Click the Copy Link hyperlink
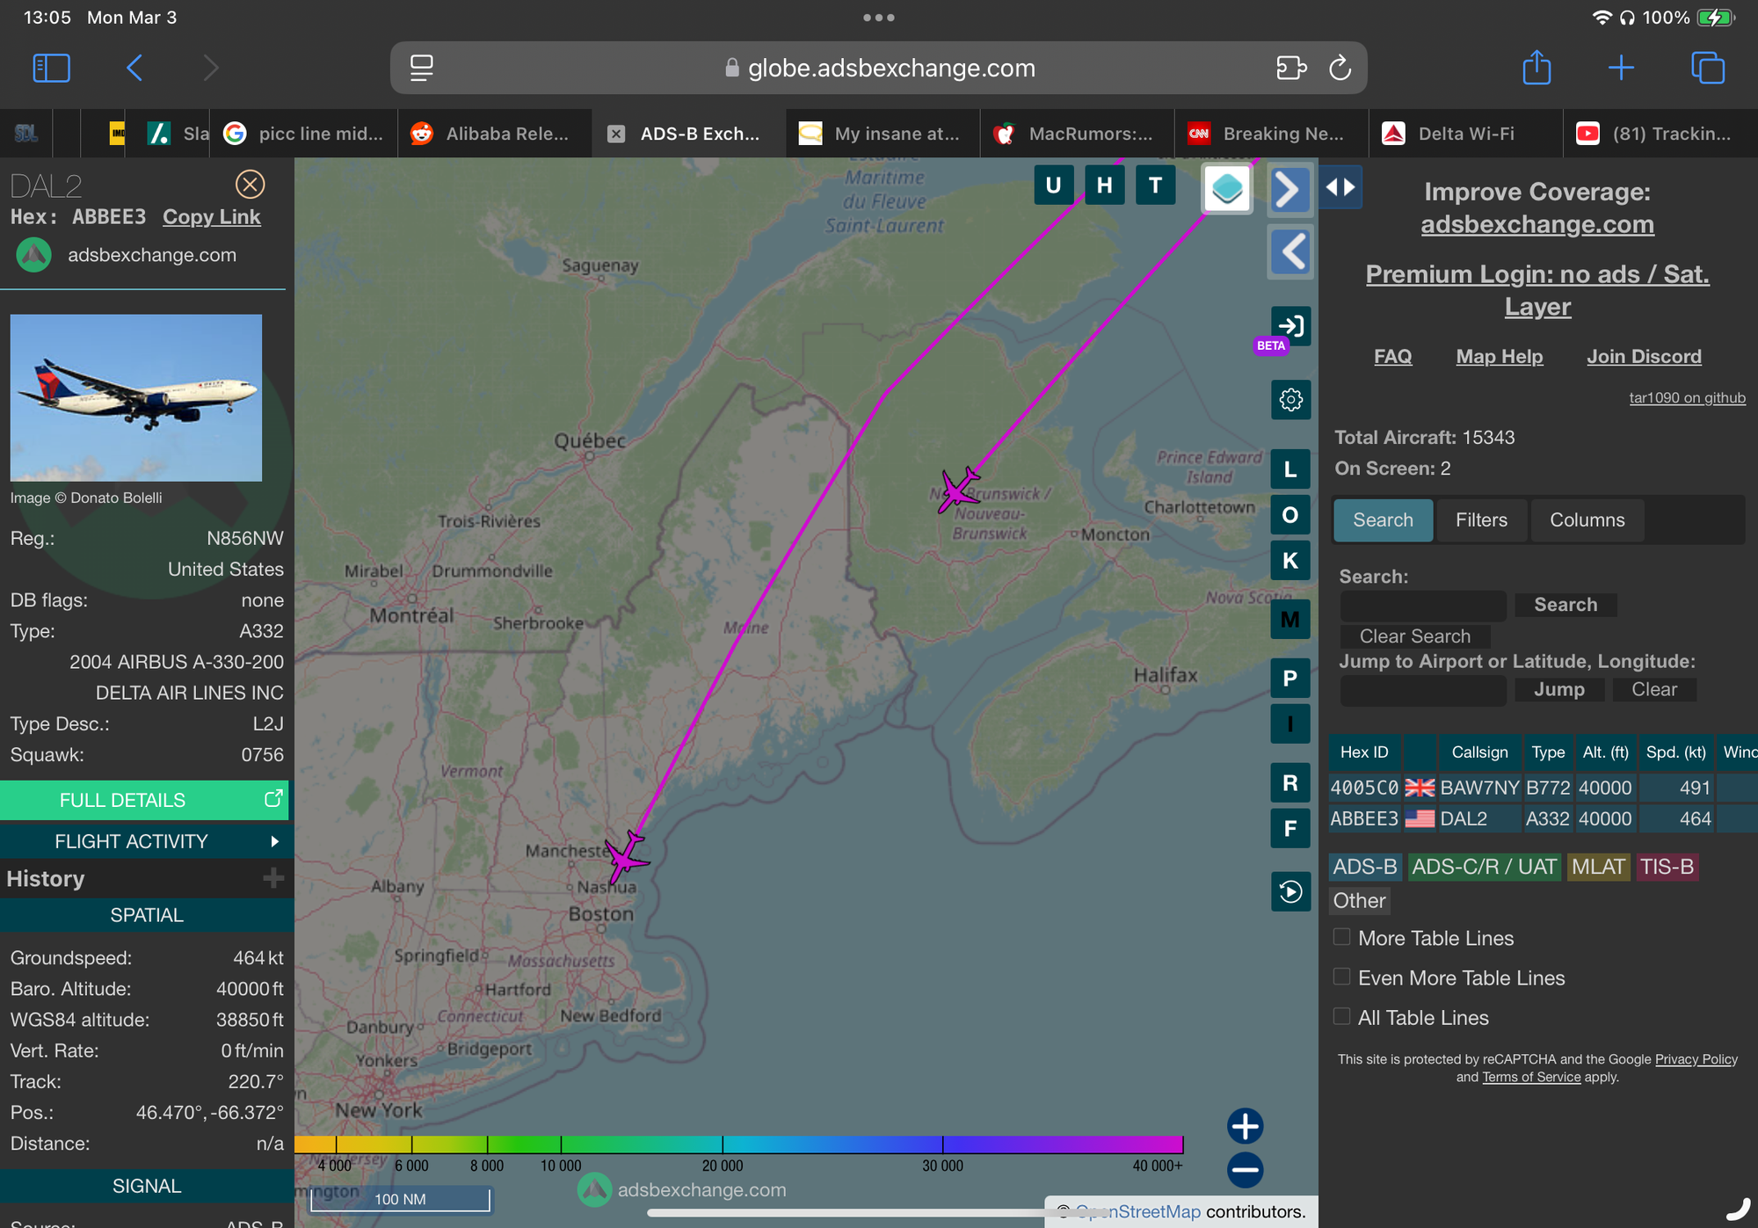Image resolution: width=1758 pixels, height=1228 pixels. [212, 217]
